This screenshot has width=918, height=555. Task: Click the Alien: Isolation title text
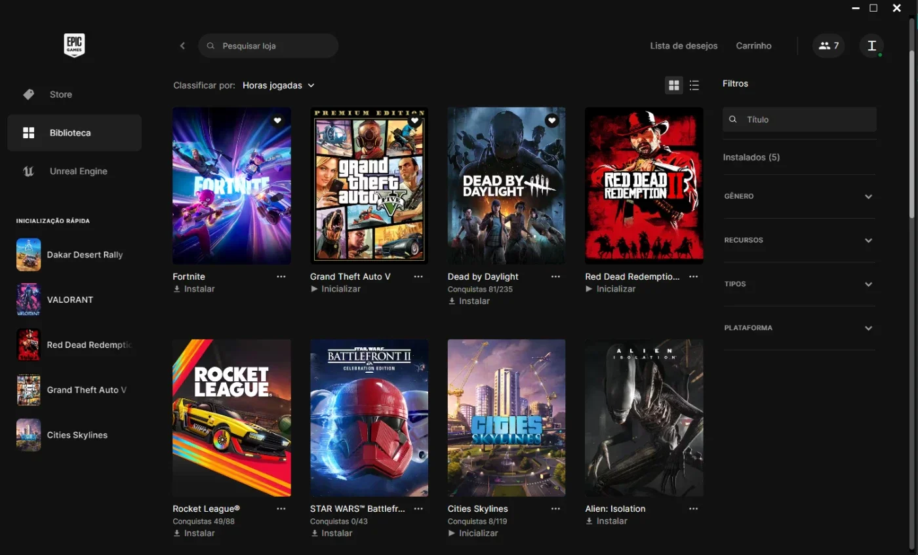pyautogui.click(x=615, y=508)
